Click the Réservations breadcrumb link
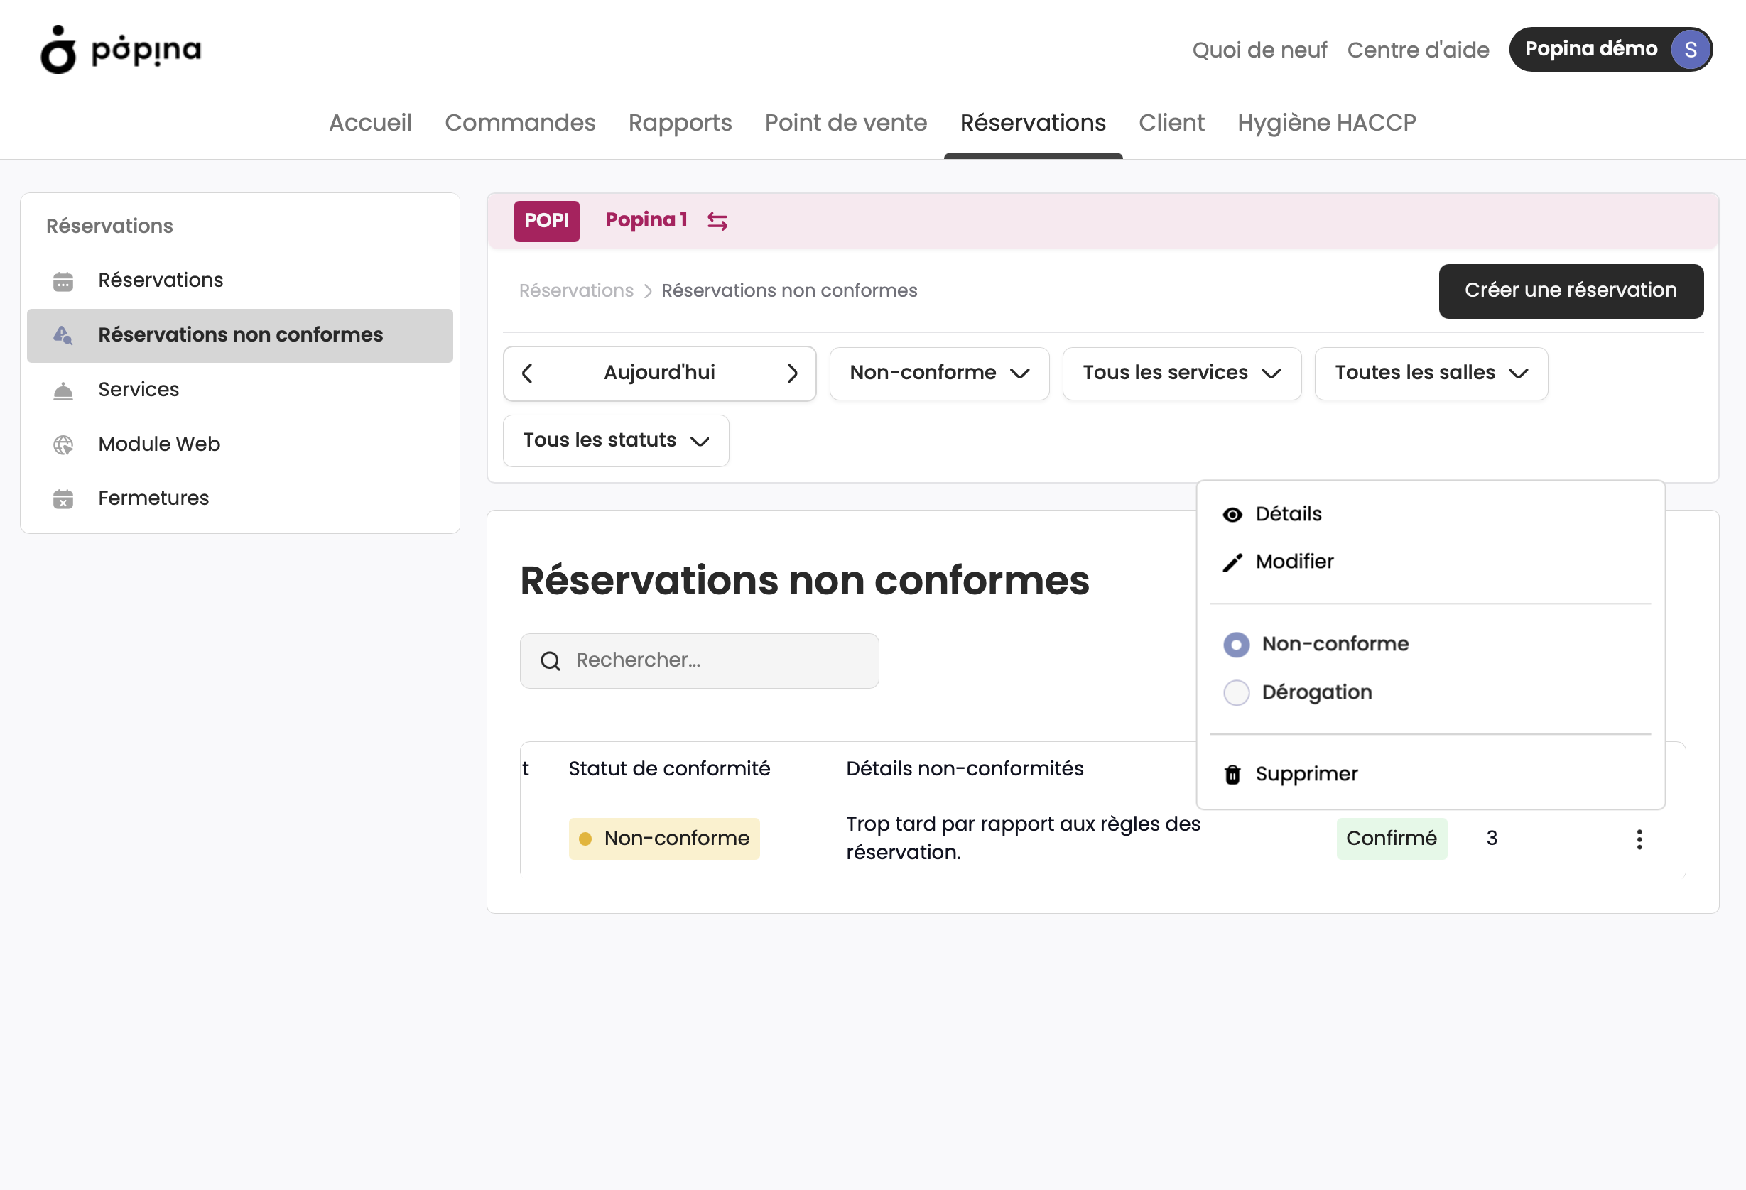Viewport: 1746px width, 1190px height. (x=576, y=290)
